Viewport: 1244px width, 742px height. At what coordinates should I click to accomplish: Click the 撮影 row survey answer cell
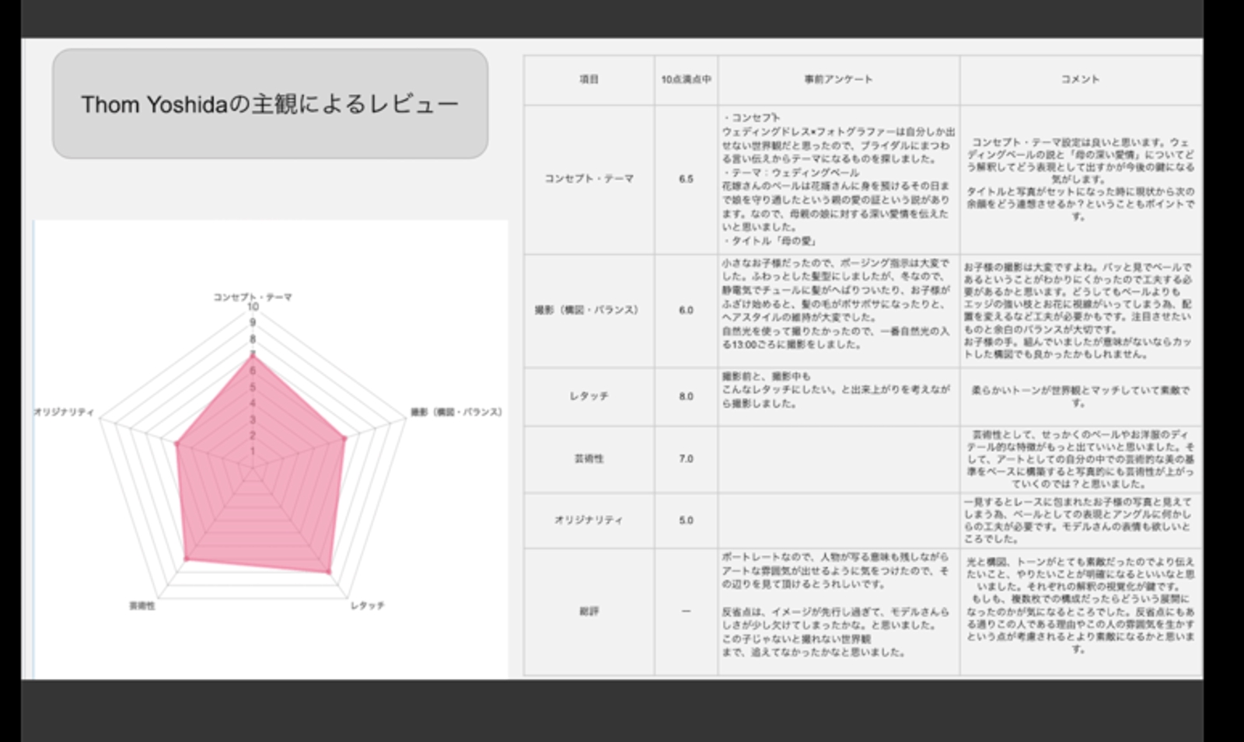pyautogui.click(x=838, y=310)
